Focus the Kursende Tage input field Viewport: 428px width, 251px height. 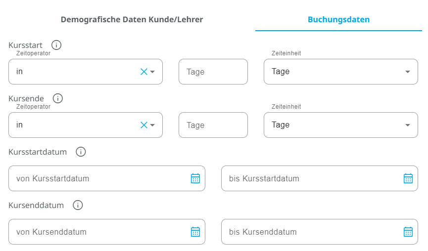pyautogui.click(x=213, y=125)
